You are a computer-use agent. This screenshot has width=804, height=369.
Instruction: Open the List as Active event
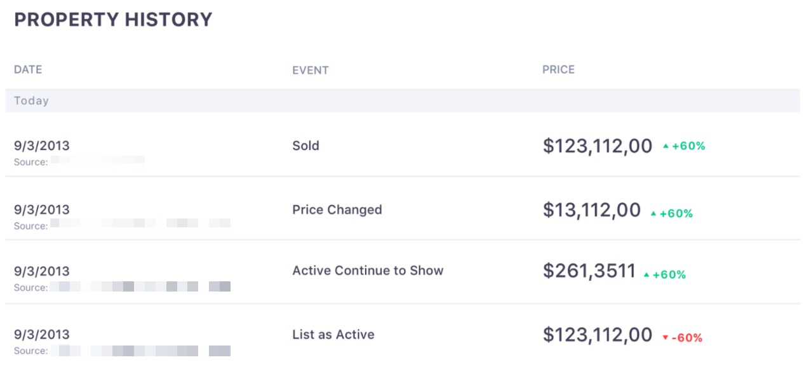[x=333, y=335]
